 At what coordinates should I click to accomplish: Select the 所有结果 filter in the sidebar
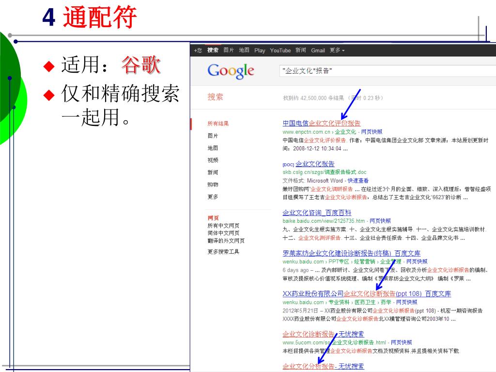pos(218,124)
